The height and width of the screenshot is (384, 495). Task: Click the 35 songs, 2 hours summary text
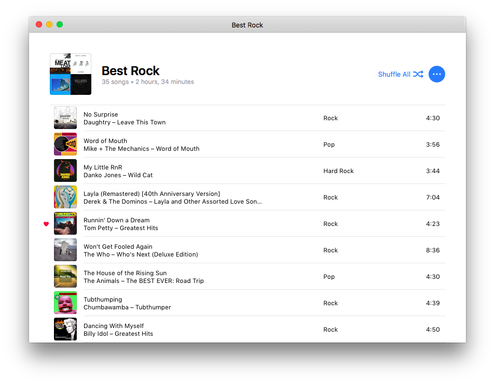point(148,82)
